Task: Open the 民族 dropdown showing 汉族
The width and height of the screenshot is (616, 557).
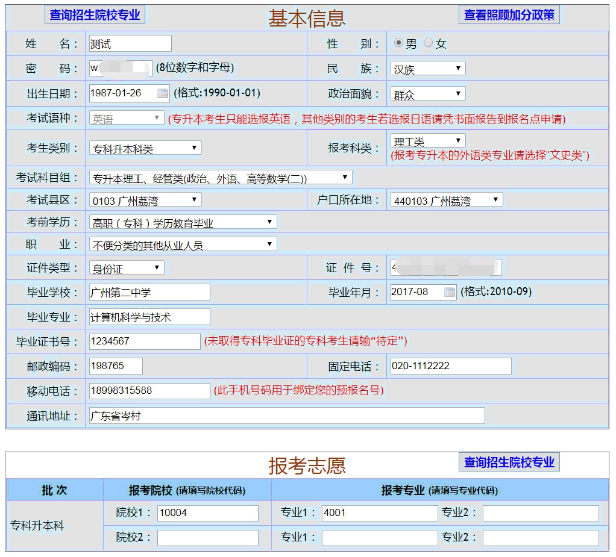Action: (x=428, y=69)
